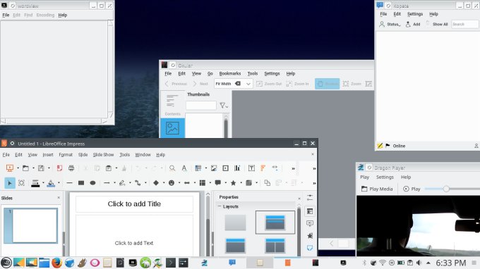Image resolution: width=480 pixels, height=269 pixels.
Task: Select the Stars shape tool in Impress
Action: click(x=233, y=183)
